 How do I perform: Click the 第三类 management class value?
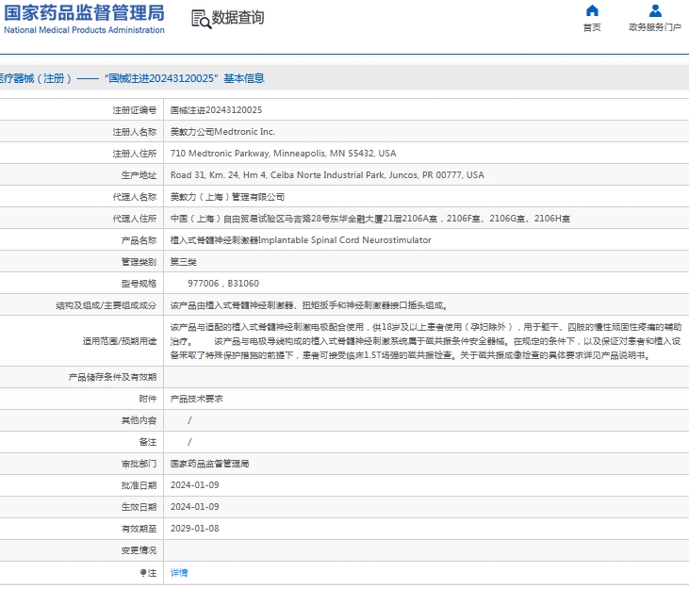point(183,262)
